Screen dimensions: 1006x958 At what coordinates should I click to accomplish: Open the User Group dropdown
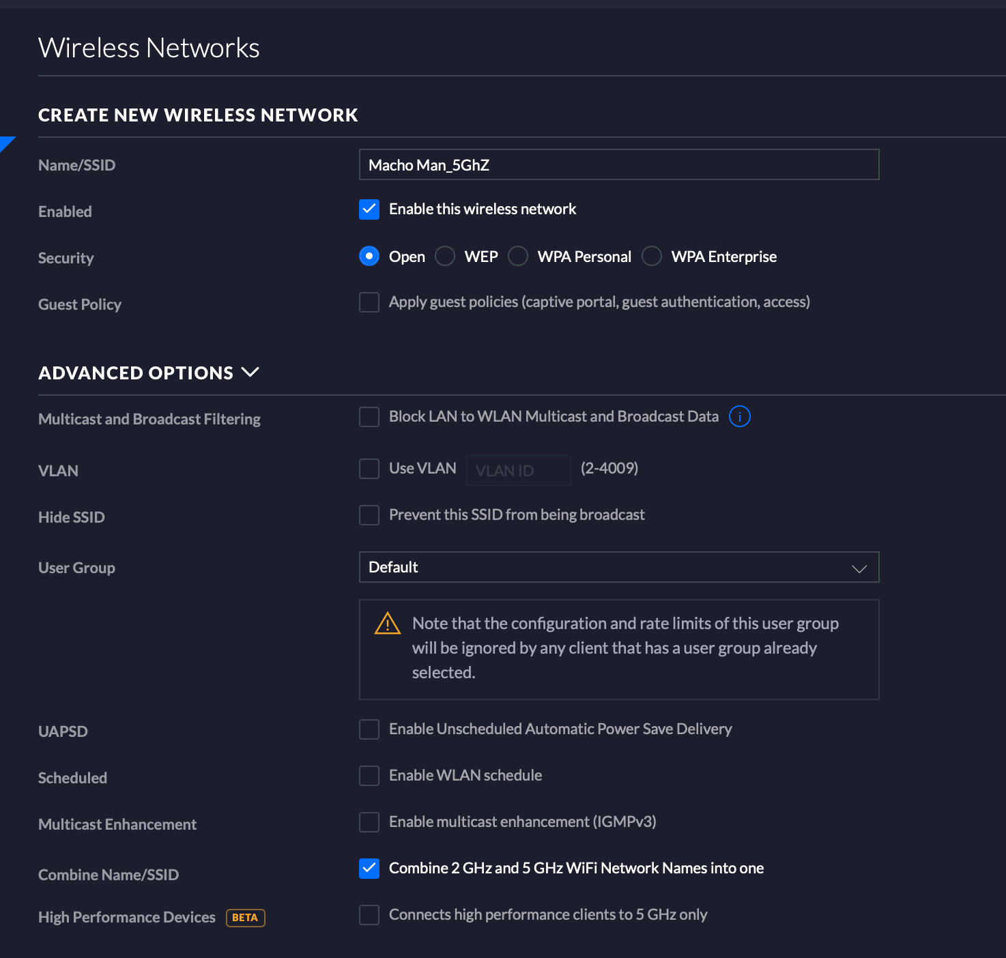click(x=618, y=567)
